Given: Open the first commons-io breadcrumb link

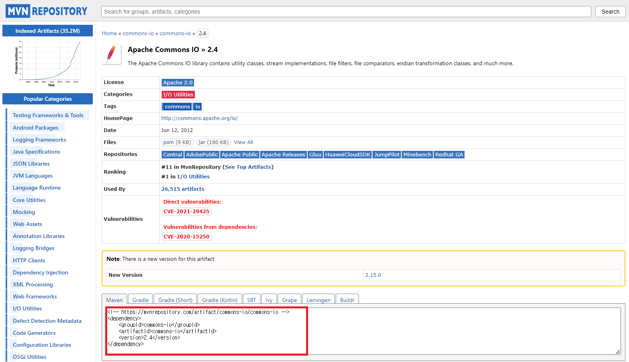Looking at the screenshot, I should [x=138, y=33].
